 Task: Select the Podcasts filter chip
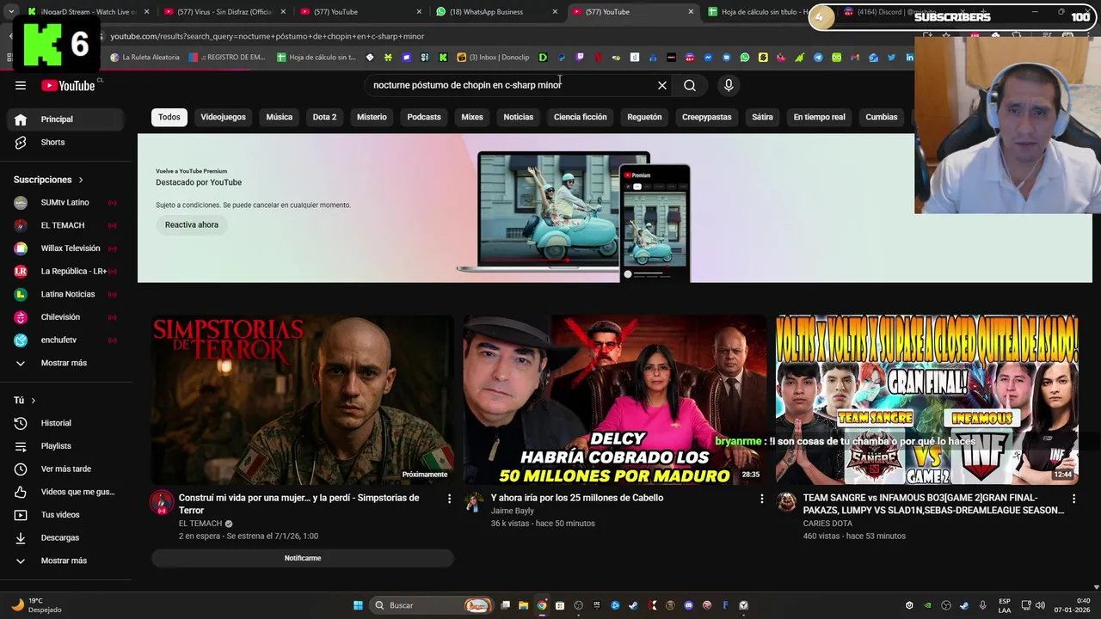click(x=424, y=117)
